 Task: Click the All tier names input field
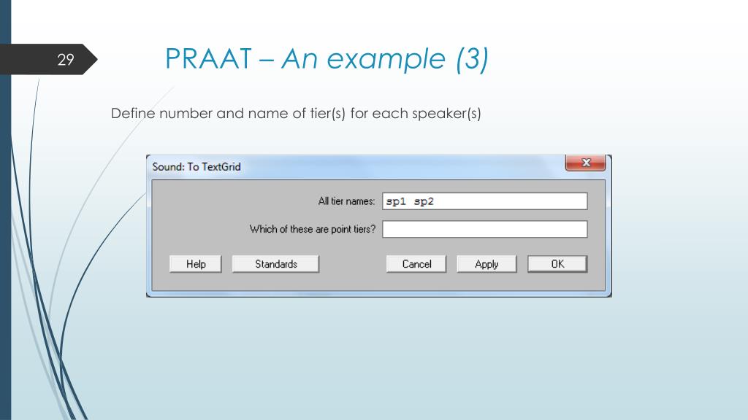click(485, 201)
